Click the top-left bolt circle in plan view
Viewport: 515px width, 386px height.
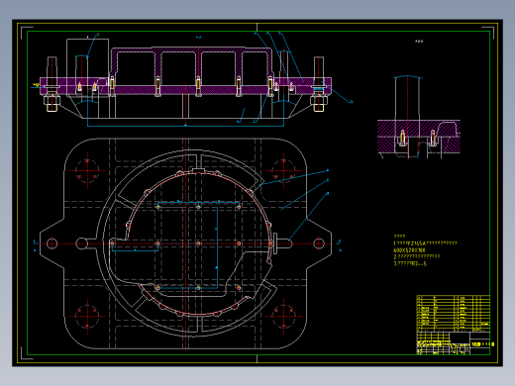(x=87, y=170)
